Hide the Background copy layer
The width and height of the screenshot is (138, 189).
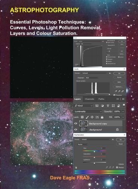tap(76, 123)
